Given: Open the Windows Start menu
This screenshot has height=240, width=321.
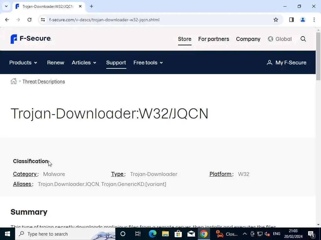Looking at the screenshot, I should click(x=8, y=234).
